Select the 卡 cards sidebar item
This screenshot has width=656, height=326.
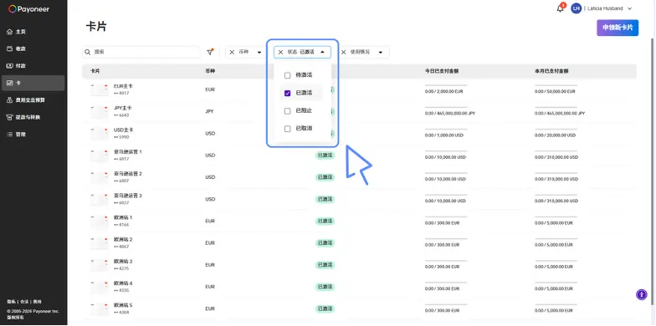click(33, 84)
